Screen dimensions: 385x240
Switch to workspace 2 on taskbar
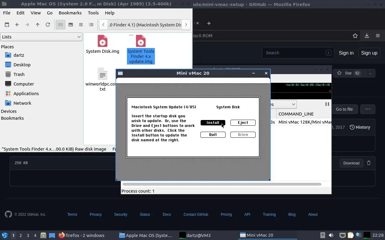(20, 235)
